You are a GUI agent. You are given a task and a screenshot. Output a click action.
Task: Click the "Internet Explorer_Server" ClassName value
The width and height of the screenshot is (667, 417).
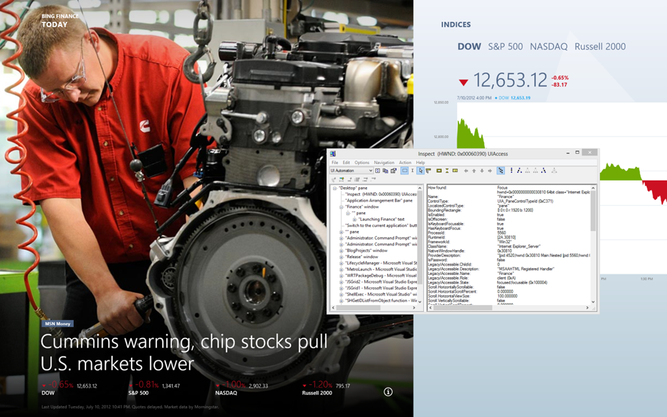pyautogui.click(x=518, y=246)
